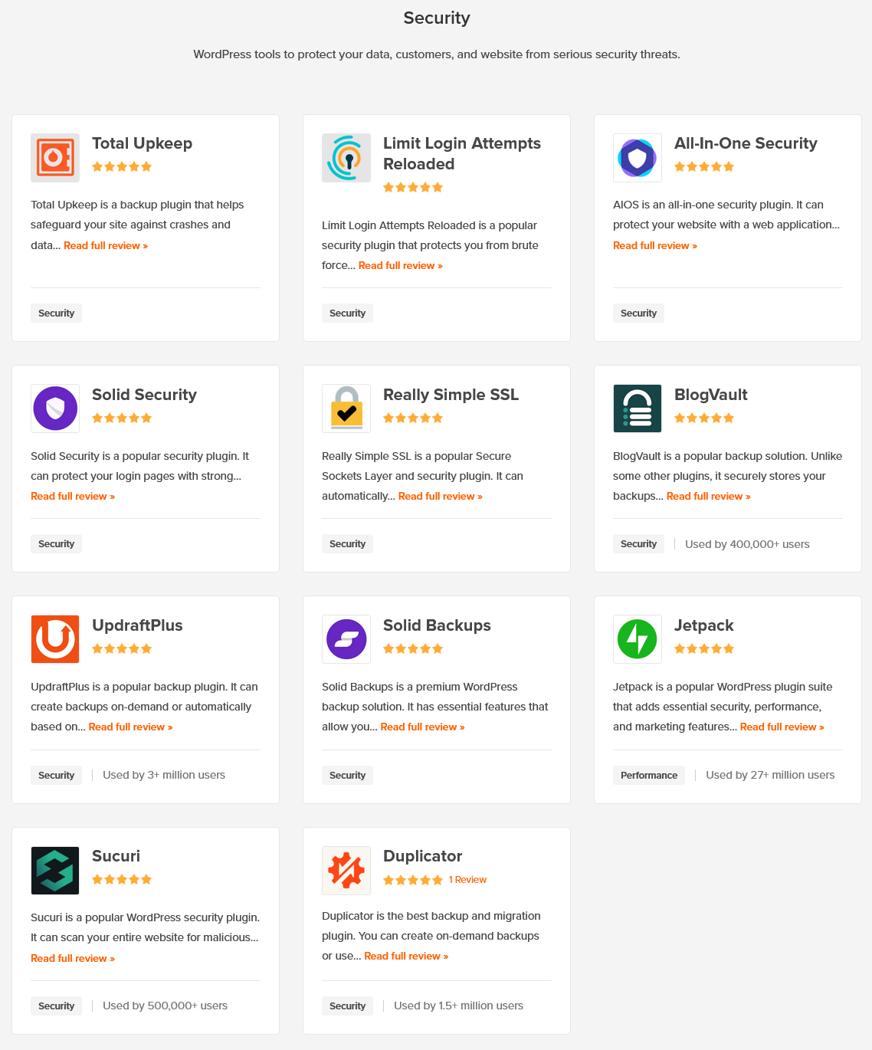Open the UpdraftPlus title link
Screen dimensions: 872x1050
(137, 625)
